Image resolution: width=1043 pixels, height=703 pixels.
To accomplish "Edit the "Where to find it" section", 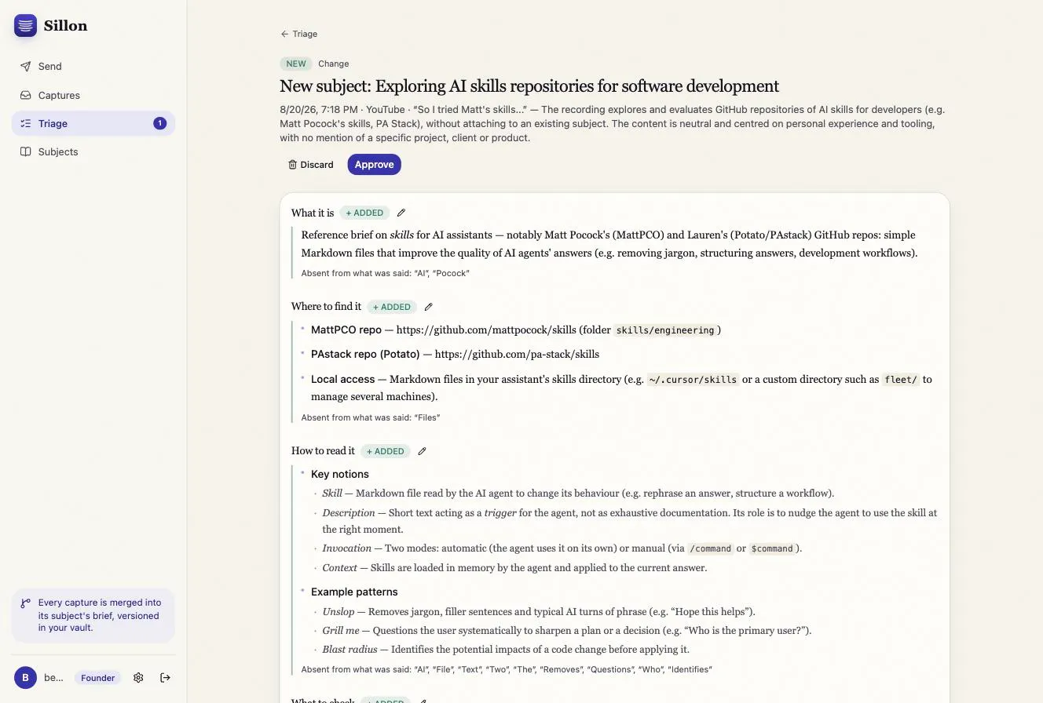I will click(x=428, y=307).
